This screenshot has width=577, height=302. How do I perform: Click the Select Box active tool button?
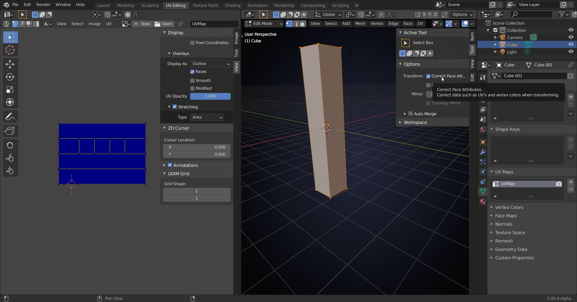click(x=405, y=43)
